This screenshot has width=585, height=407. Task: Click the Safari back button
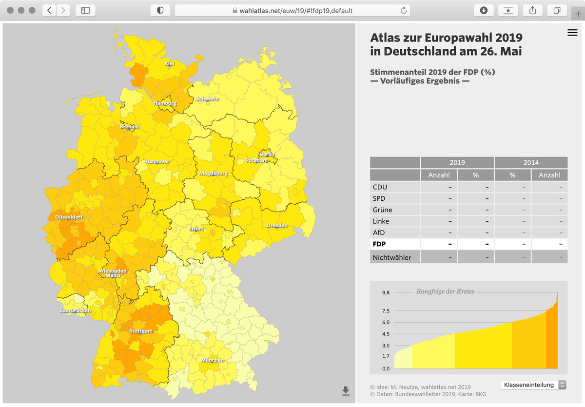tap(49, 10)
